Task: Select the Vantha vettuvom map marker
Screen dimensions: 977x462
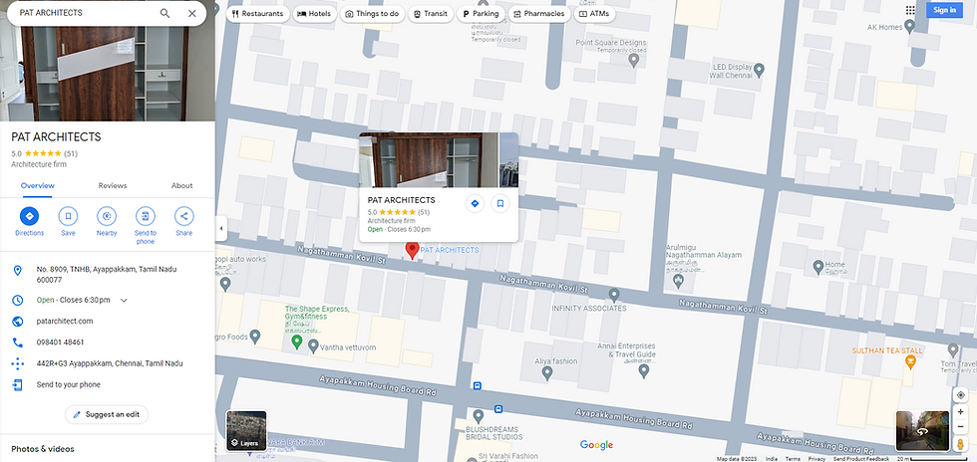Action: 313,346
